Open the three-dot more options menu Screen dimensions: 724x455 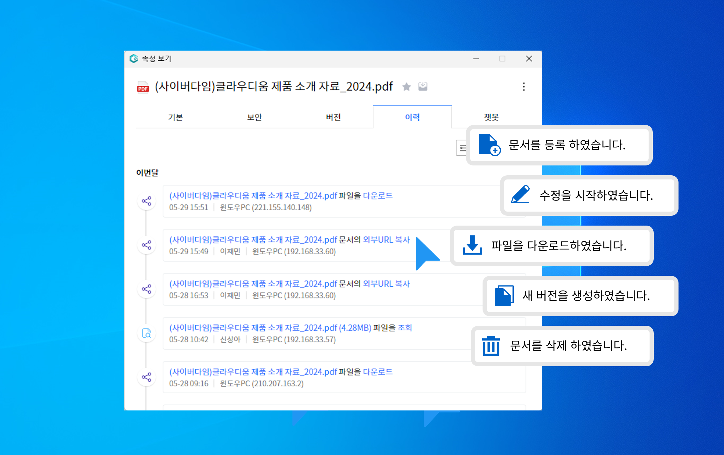click(x=524, y=87)
